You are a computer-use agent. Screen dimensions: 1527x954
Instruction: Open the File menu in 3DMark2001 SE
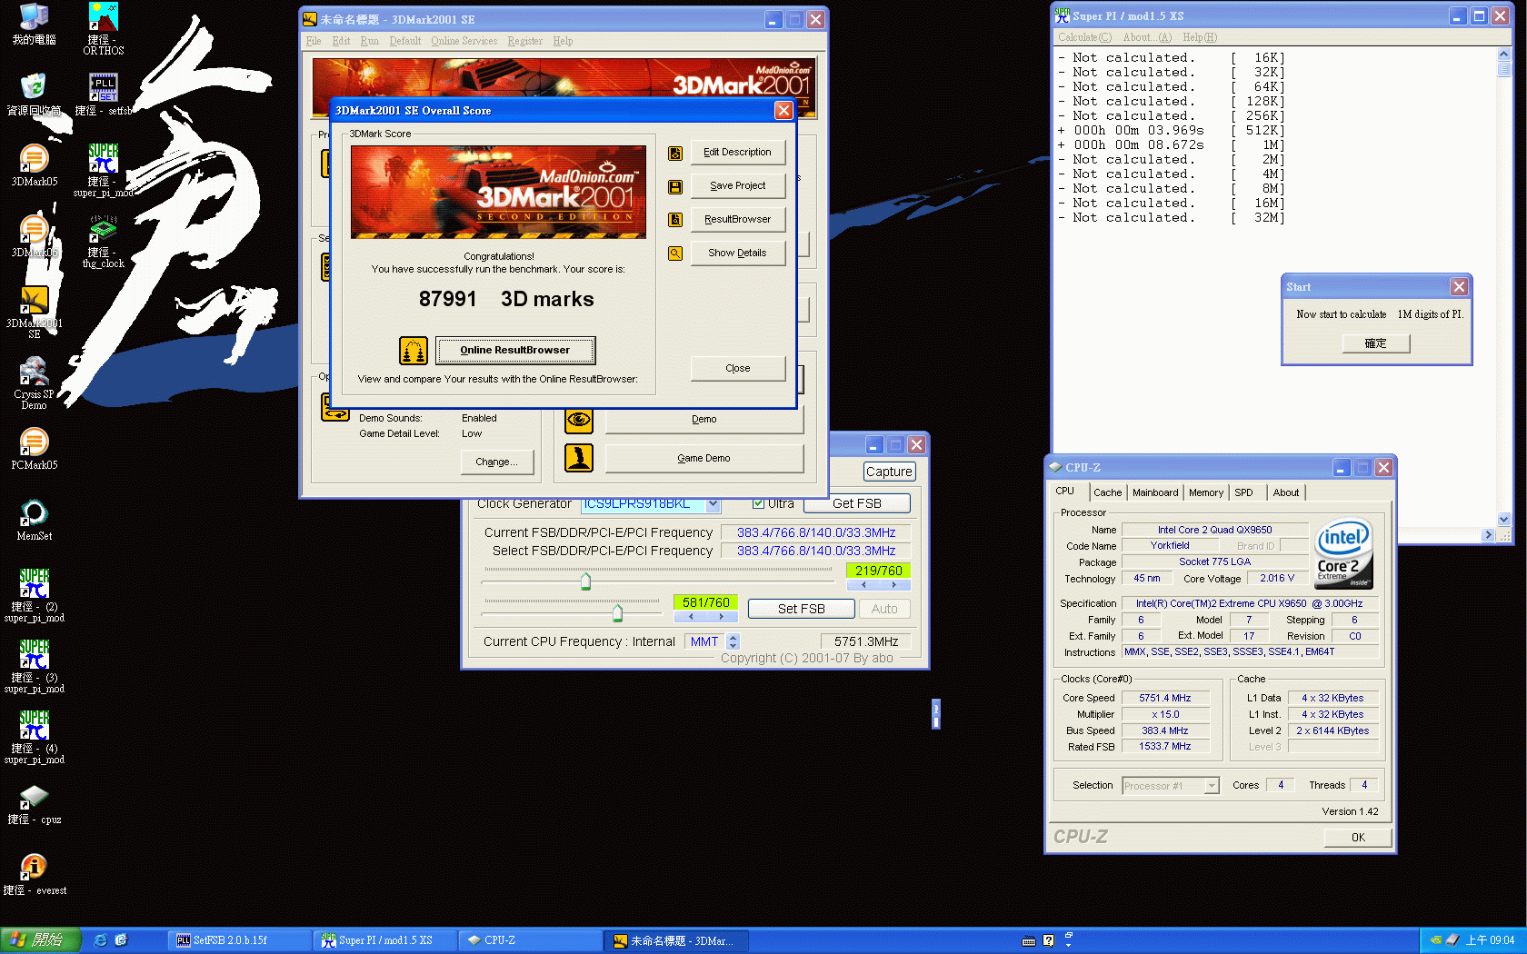[x=314, y=41]
